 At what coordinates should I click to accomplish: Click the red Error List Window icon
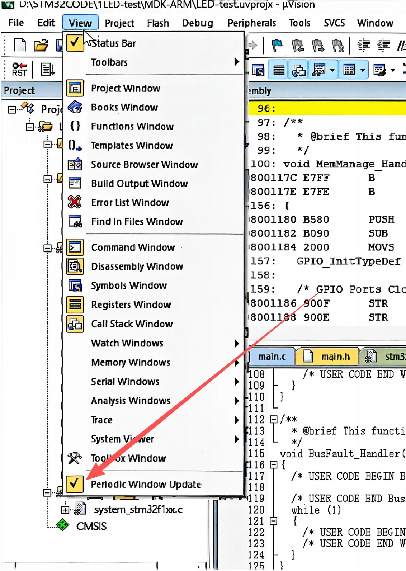pos(75,202)
